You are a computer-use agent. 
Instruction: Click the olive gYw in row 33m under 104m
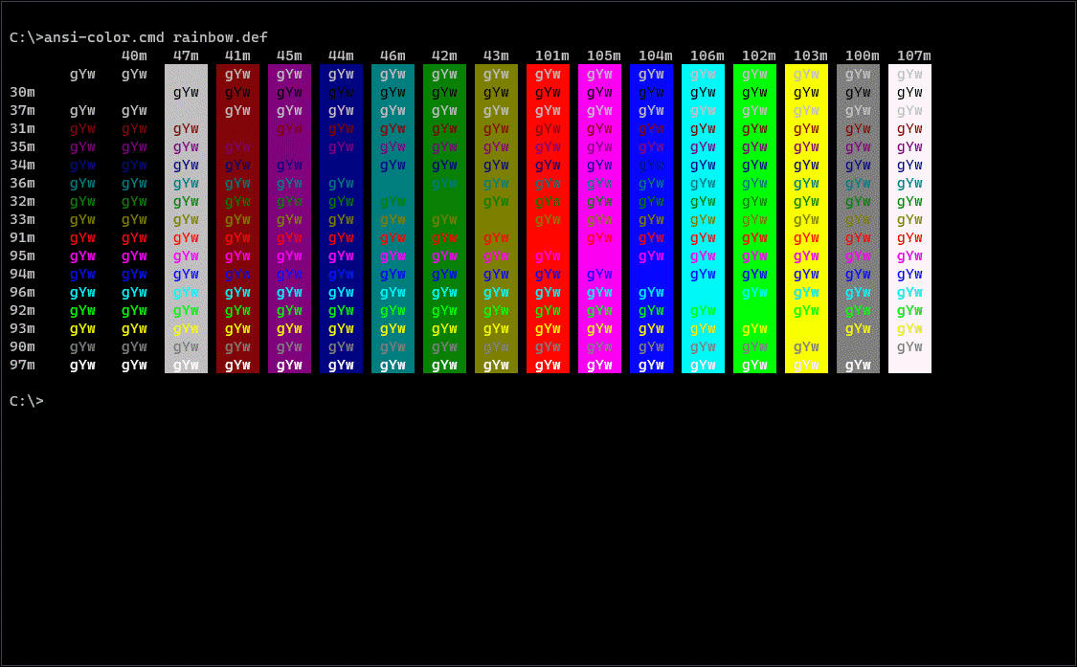point(651,220)
